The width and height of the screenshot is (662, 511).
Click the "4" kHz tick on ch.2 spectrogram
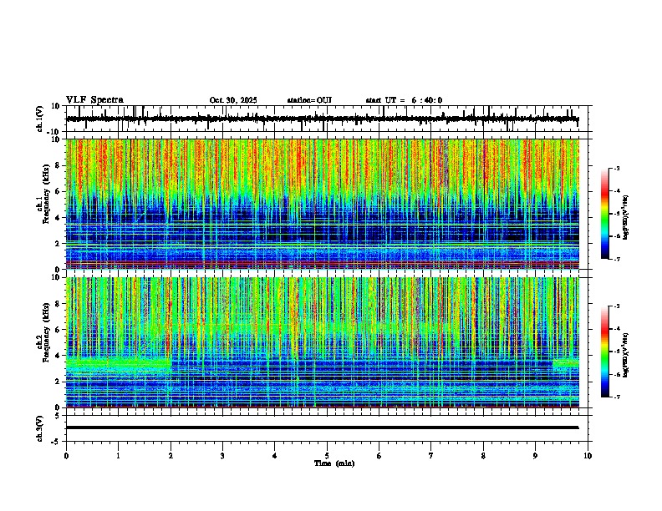coord(58,356)
